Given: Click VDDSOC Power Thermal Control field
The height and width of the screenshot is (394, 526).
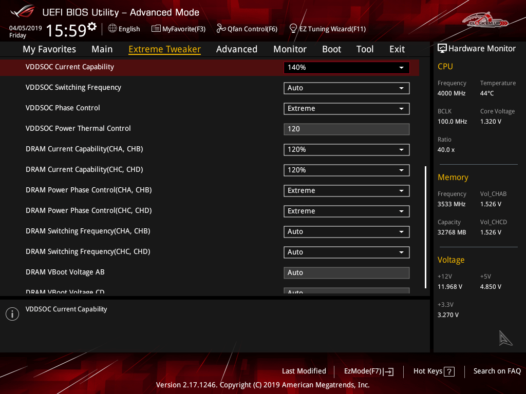Looking at the screenshot, I should (346, 129).
